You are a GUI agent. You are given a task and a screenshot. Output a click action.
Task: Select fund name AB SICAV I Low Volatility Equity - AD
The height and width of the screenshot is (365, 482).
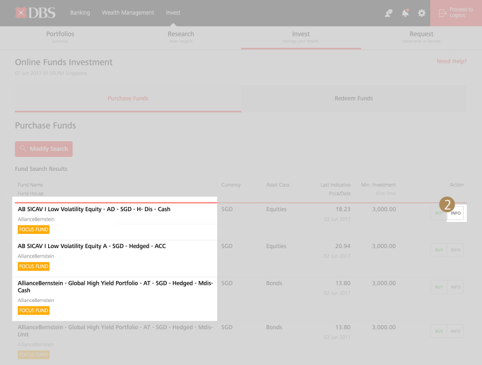[94, 209]
